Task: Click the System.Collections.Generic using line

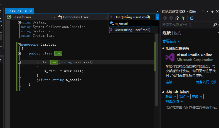Action: [x=53, y=27]
